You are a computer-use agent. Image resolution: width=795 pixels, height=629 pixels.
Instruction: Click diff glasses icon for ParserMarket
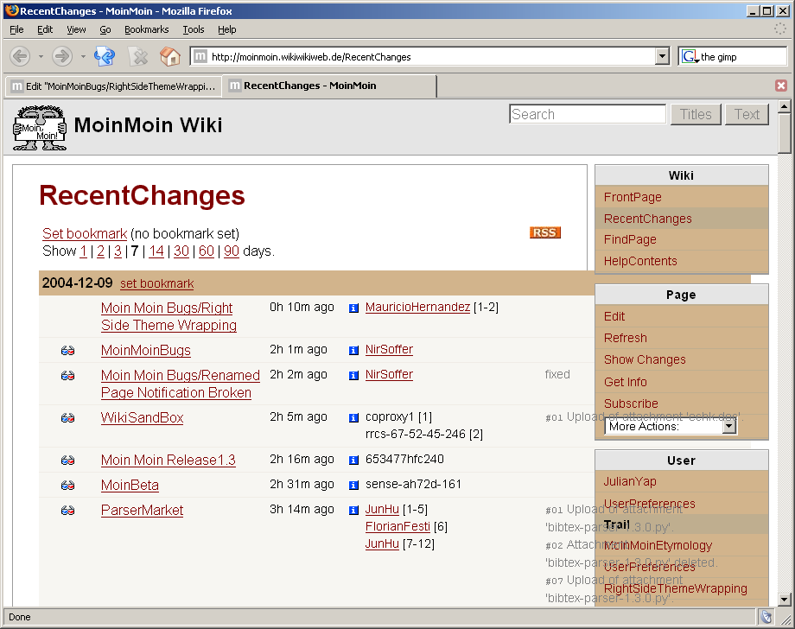pos(68,511)
